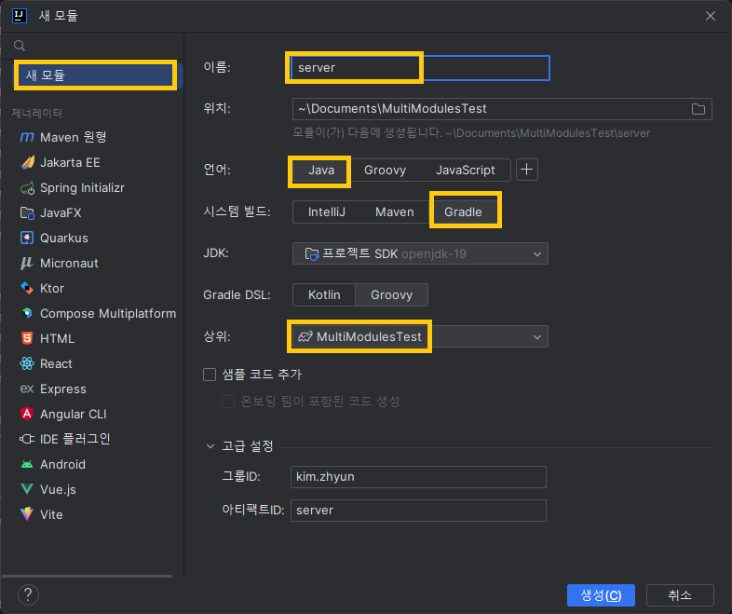Choose IntelliJ build system

coord(326,212)
